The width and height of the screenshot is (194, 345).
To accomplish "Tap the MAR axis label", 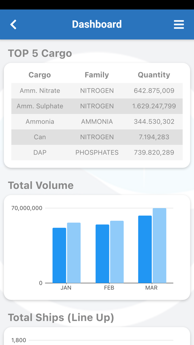I will point(151,288).
